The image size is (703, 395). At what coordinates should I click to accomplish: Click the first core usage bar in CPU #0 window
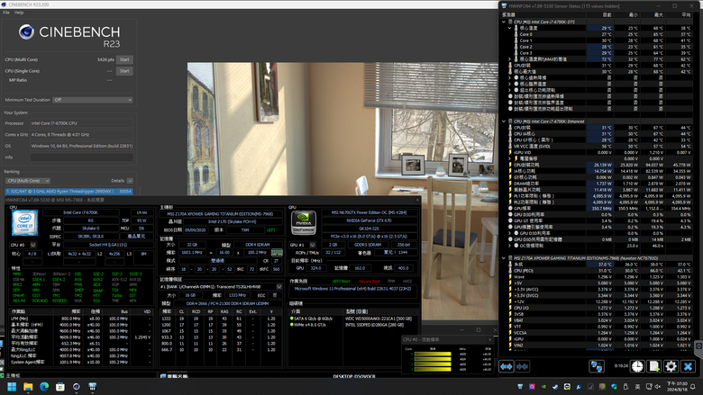pyautogui.click(x=433, y=354)
